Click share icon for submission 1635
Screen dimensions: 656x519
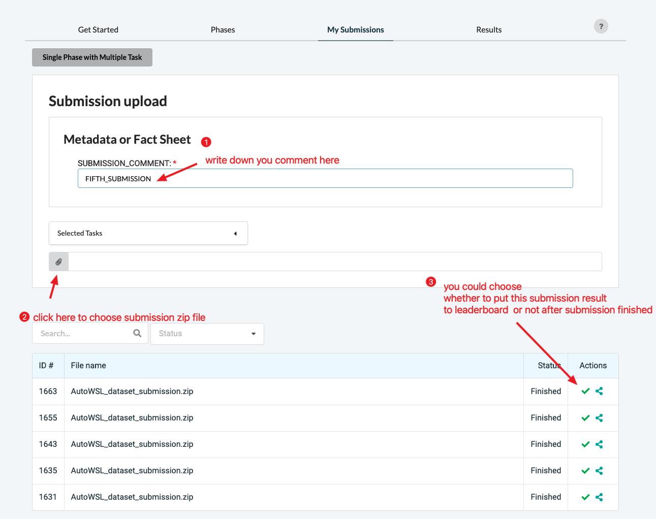coord(599,470)
